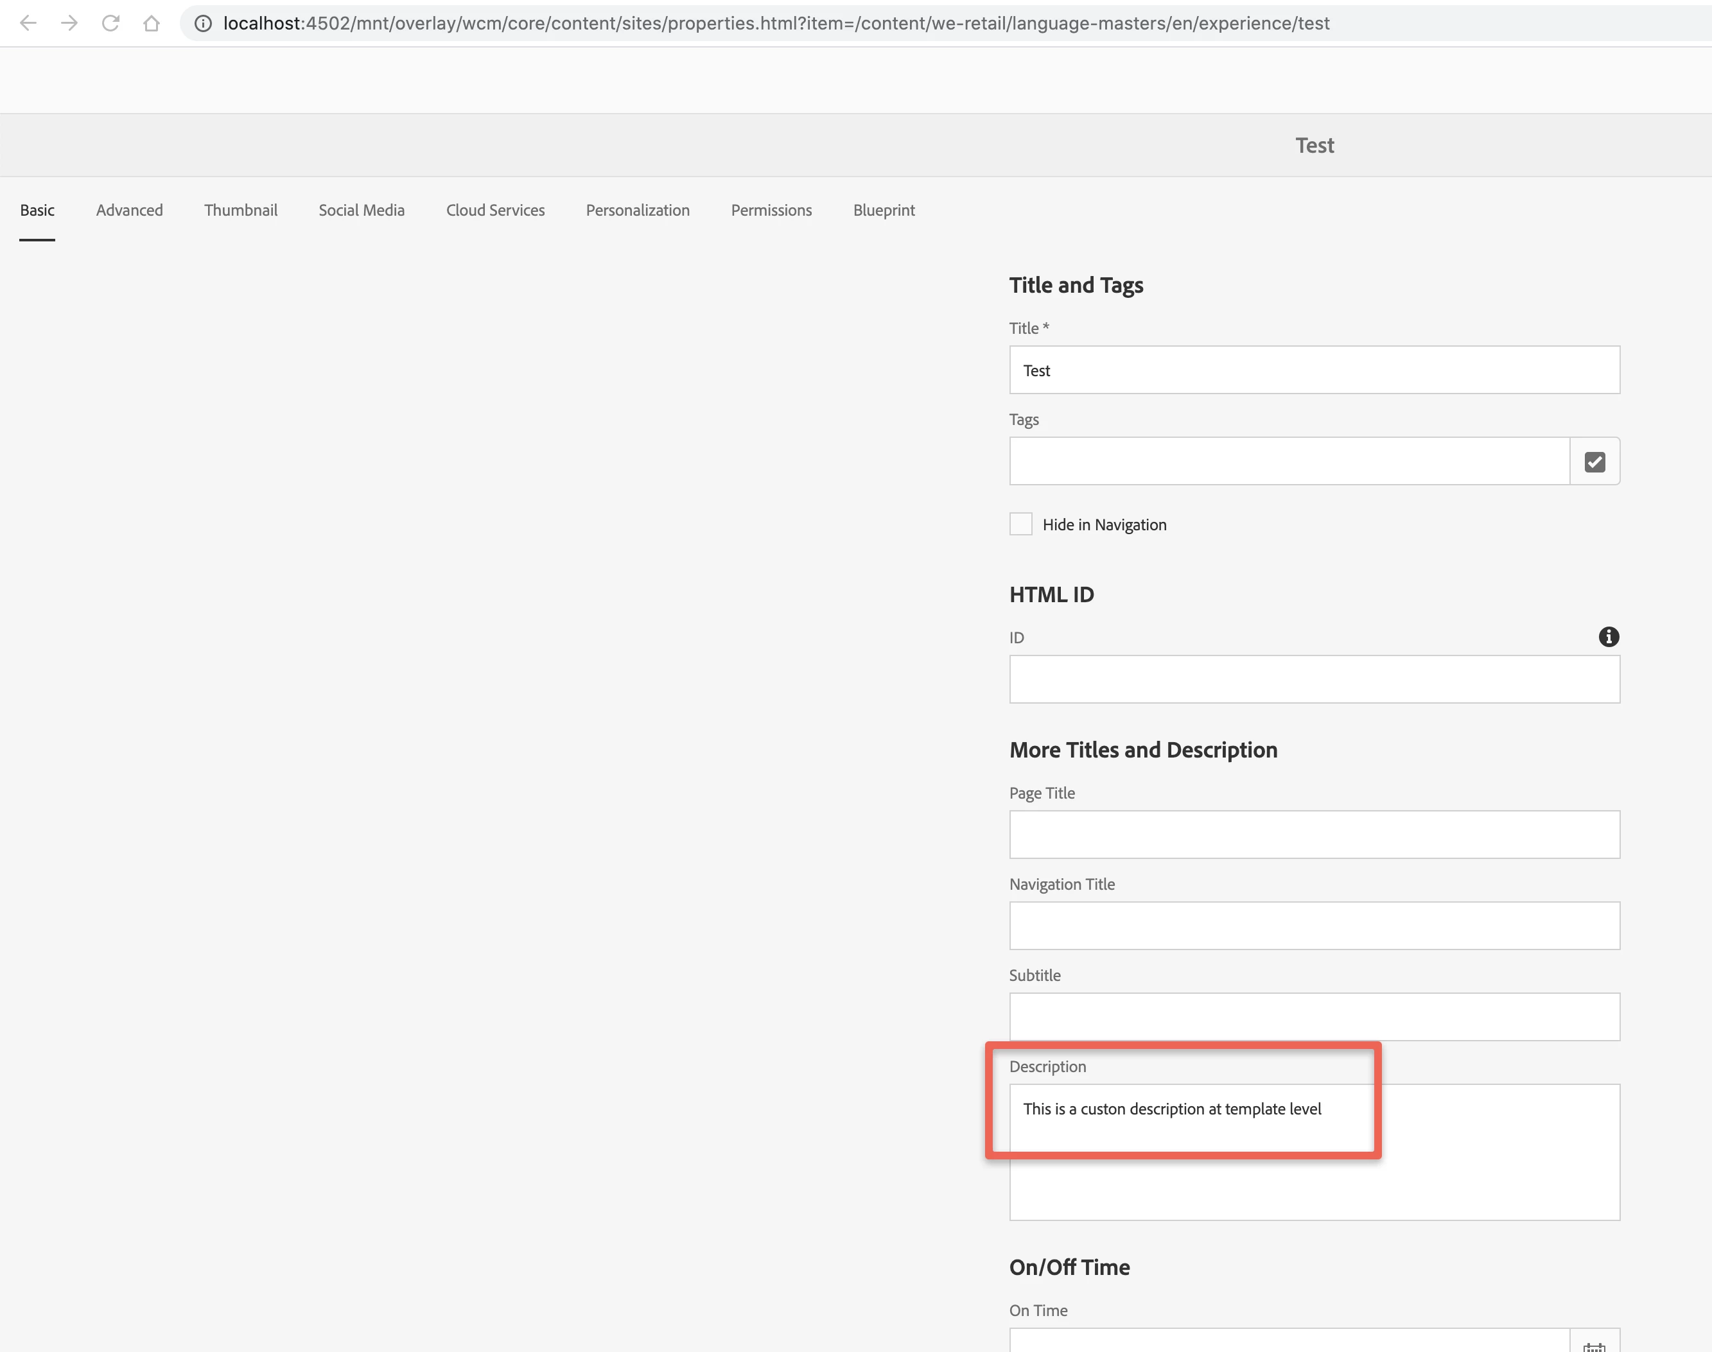Screen dimensions: 1712x1352
Task: Open the Permissions tab
Action: coord(771,210)
